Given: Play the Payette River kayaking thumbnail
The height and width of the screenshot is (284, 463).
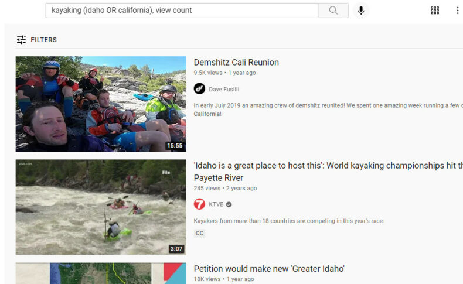Looking at the screenshot, I should 101,207.
